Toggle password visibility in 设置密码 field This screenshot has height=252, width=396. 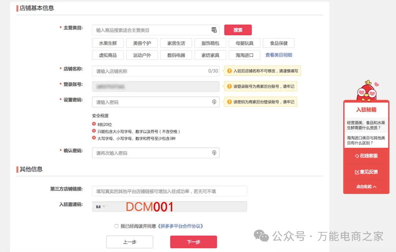point(214,102)
